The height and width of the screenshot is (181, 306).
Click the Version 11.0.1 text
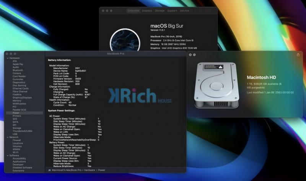158,30
